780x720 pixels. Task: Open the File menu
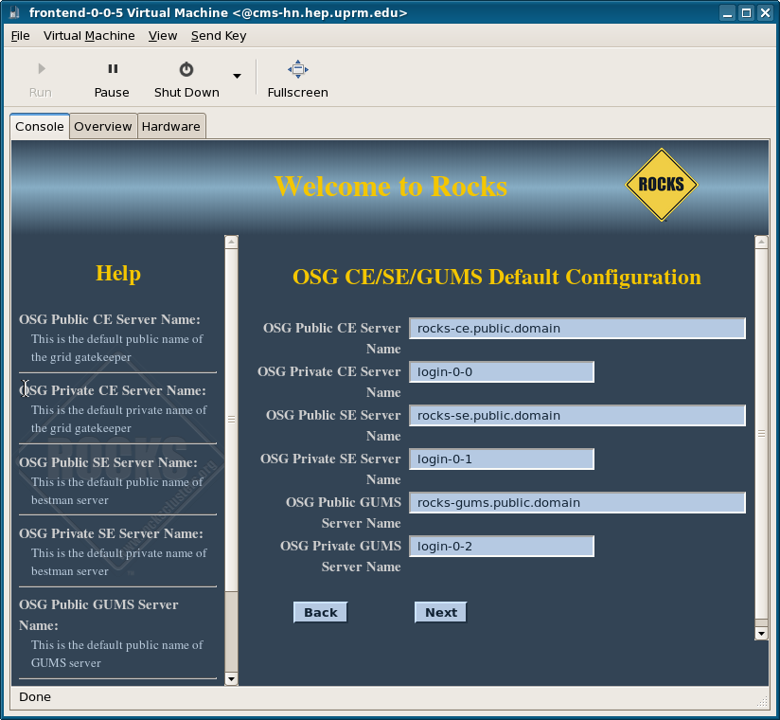tap(20, 36)
